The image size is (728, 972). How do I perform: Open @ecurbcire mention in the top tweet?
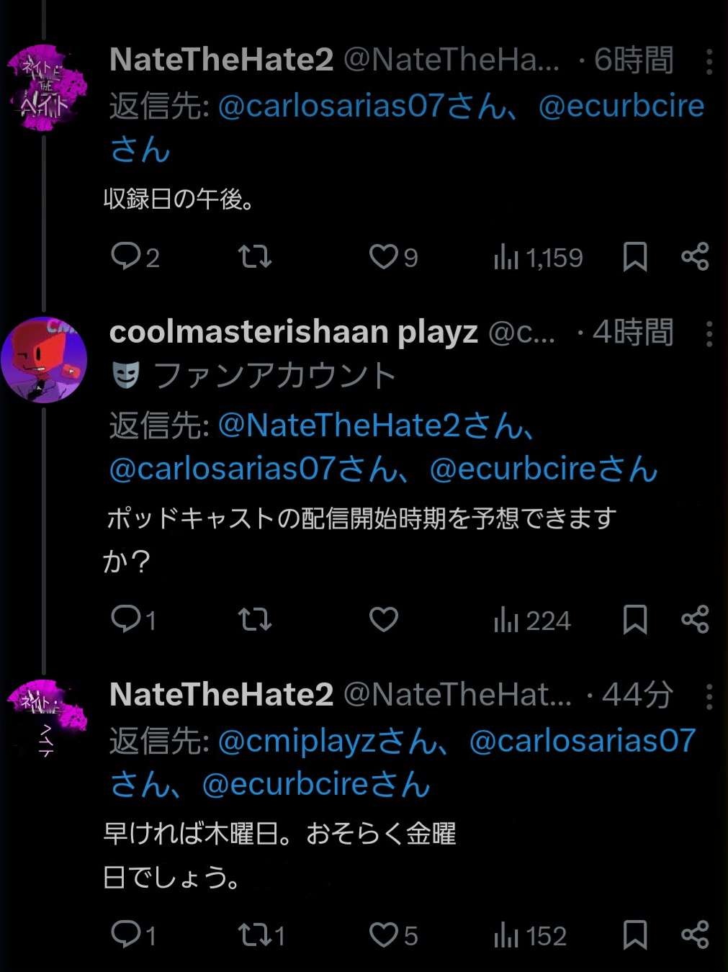(x=621, y=106)
